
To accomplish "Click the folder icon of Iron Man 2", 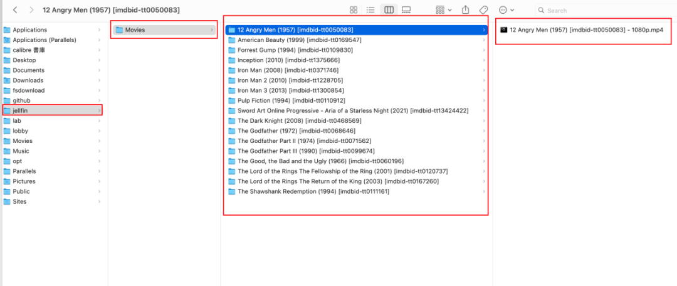I will tap(232, 80).
